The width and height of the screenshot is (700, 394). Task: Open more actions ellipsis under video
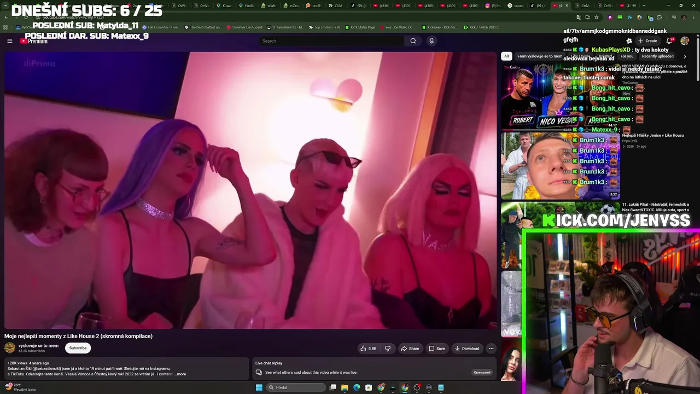pos(491,349)
